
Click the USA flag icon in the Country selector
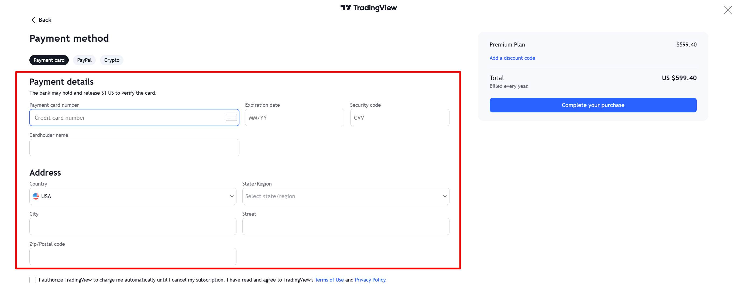(36, 196)
